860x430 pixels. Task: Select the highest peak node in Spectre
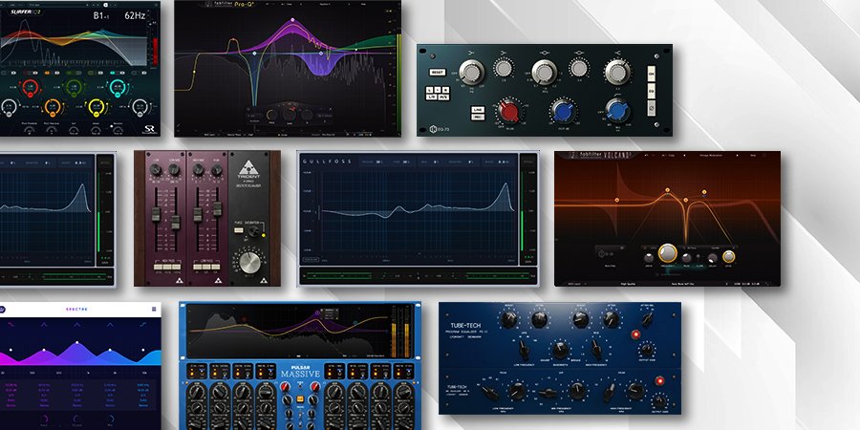point(76,342)
